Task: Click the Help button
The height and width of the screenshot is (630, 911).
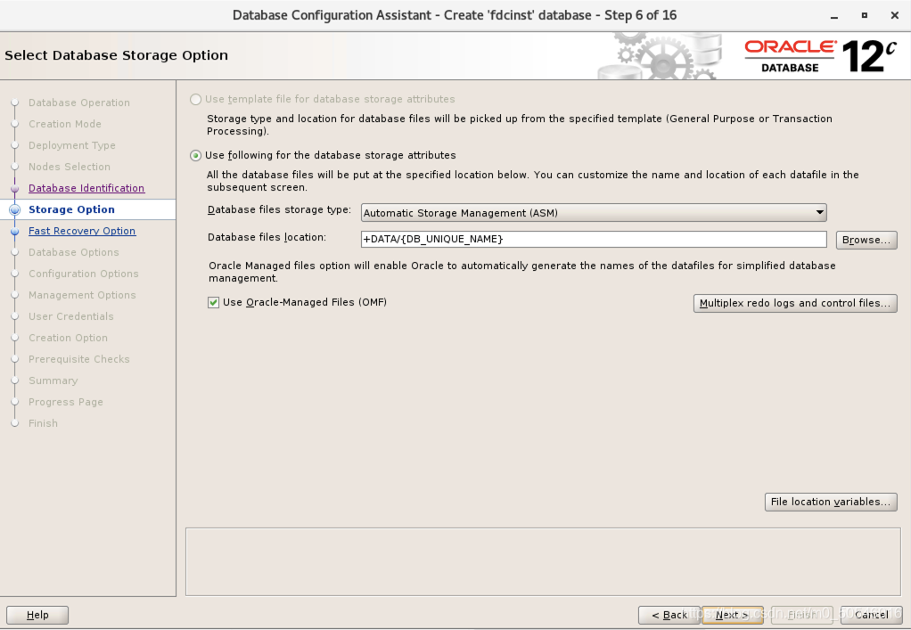Action: coord(37,615)
